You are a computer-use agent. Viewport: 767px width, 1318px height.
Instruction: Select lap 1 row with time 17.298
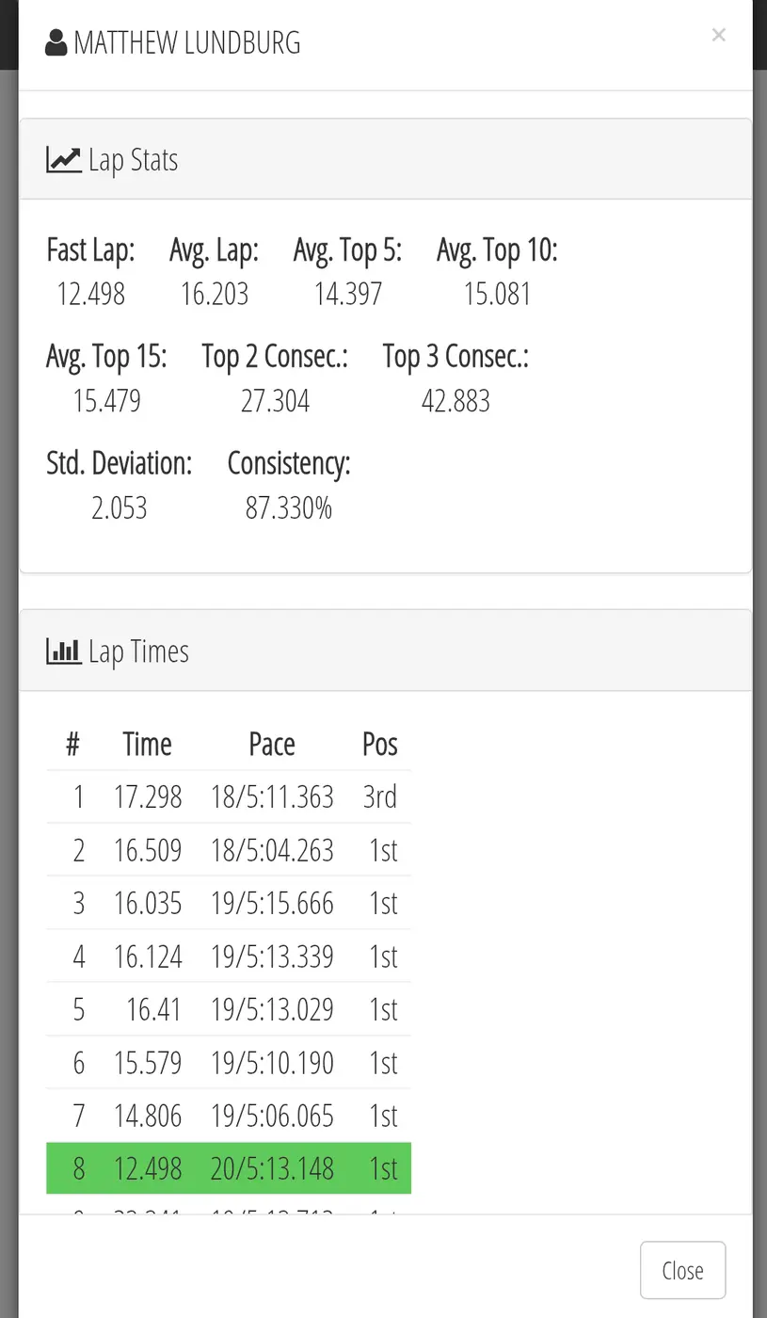tap(229, 797)
